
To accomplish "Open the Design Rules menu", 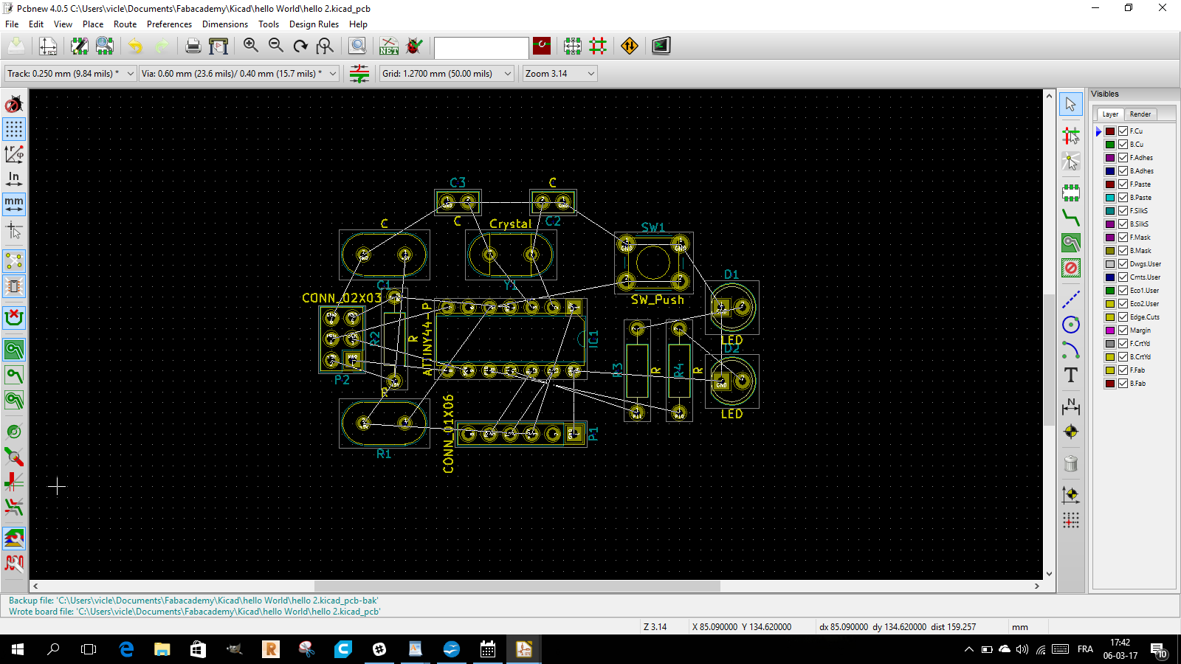I will (x=314, y=24).
